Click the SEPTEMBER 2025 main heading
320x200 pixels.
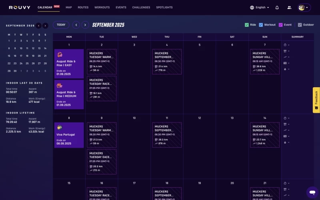click(108, 25)
